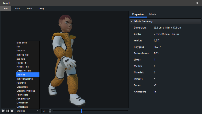This screenshot has width=202, height=114.
Task: Pick the Neutral Idle animation
Action: pyautogui.click(x=27, y=67)
